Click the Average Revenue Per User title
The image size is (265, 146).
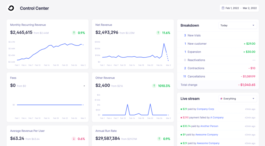coord(28,131)
